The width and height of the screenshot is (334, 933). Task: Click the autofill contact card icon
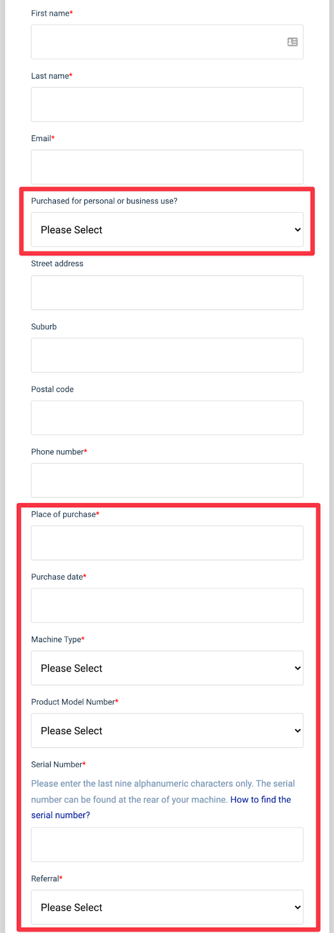tap(293, 42)
